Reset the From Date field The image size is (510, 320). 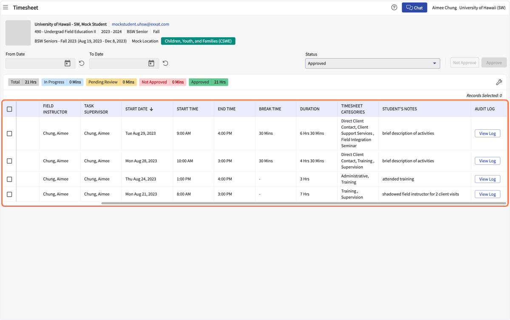[82, 63]
